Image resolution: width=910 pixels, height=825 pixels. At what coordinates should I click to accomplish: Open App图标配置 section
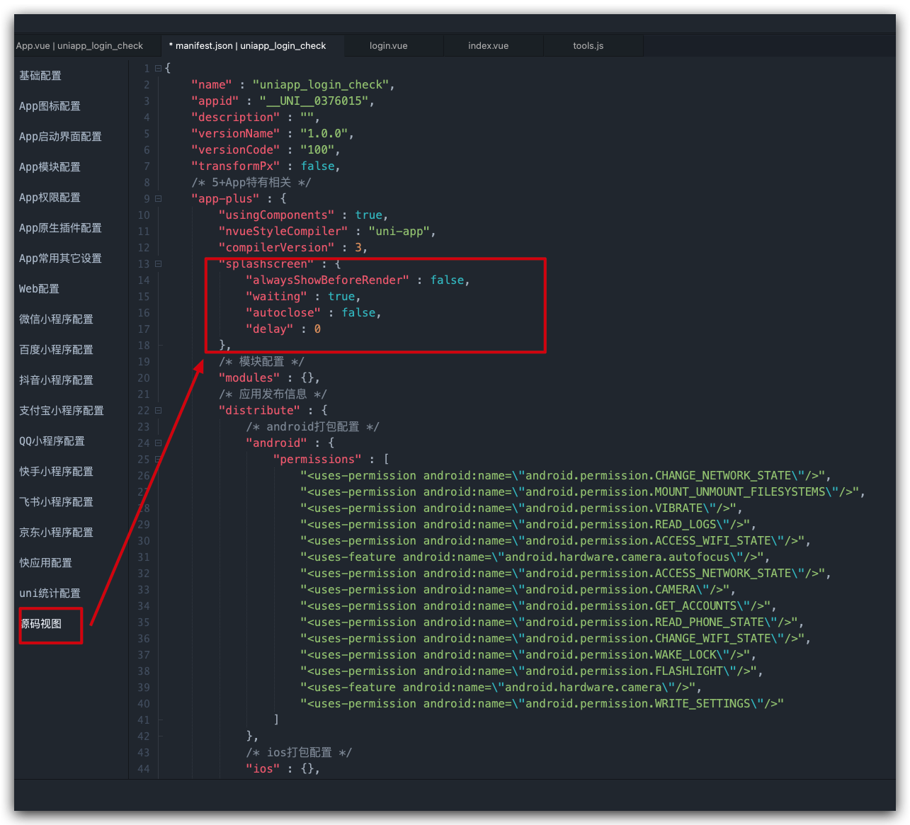50,106
